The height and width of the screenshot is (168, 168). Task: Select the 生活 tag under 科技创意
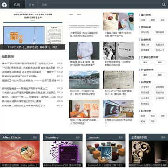click(153, 116)
